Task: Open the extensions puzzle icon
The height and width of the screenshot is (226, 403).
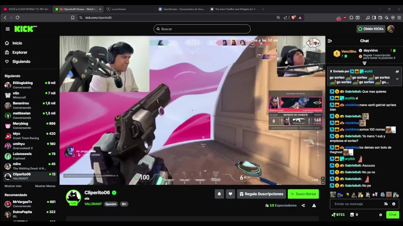Action: tap(351, 18)
